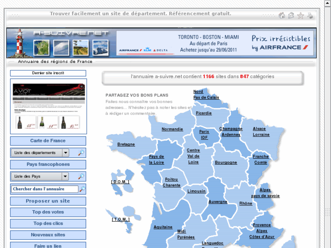
Task: Select the Limousin region link
Action: click(x=196, y=191)
